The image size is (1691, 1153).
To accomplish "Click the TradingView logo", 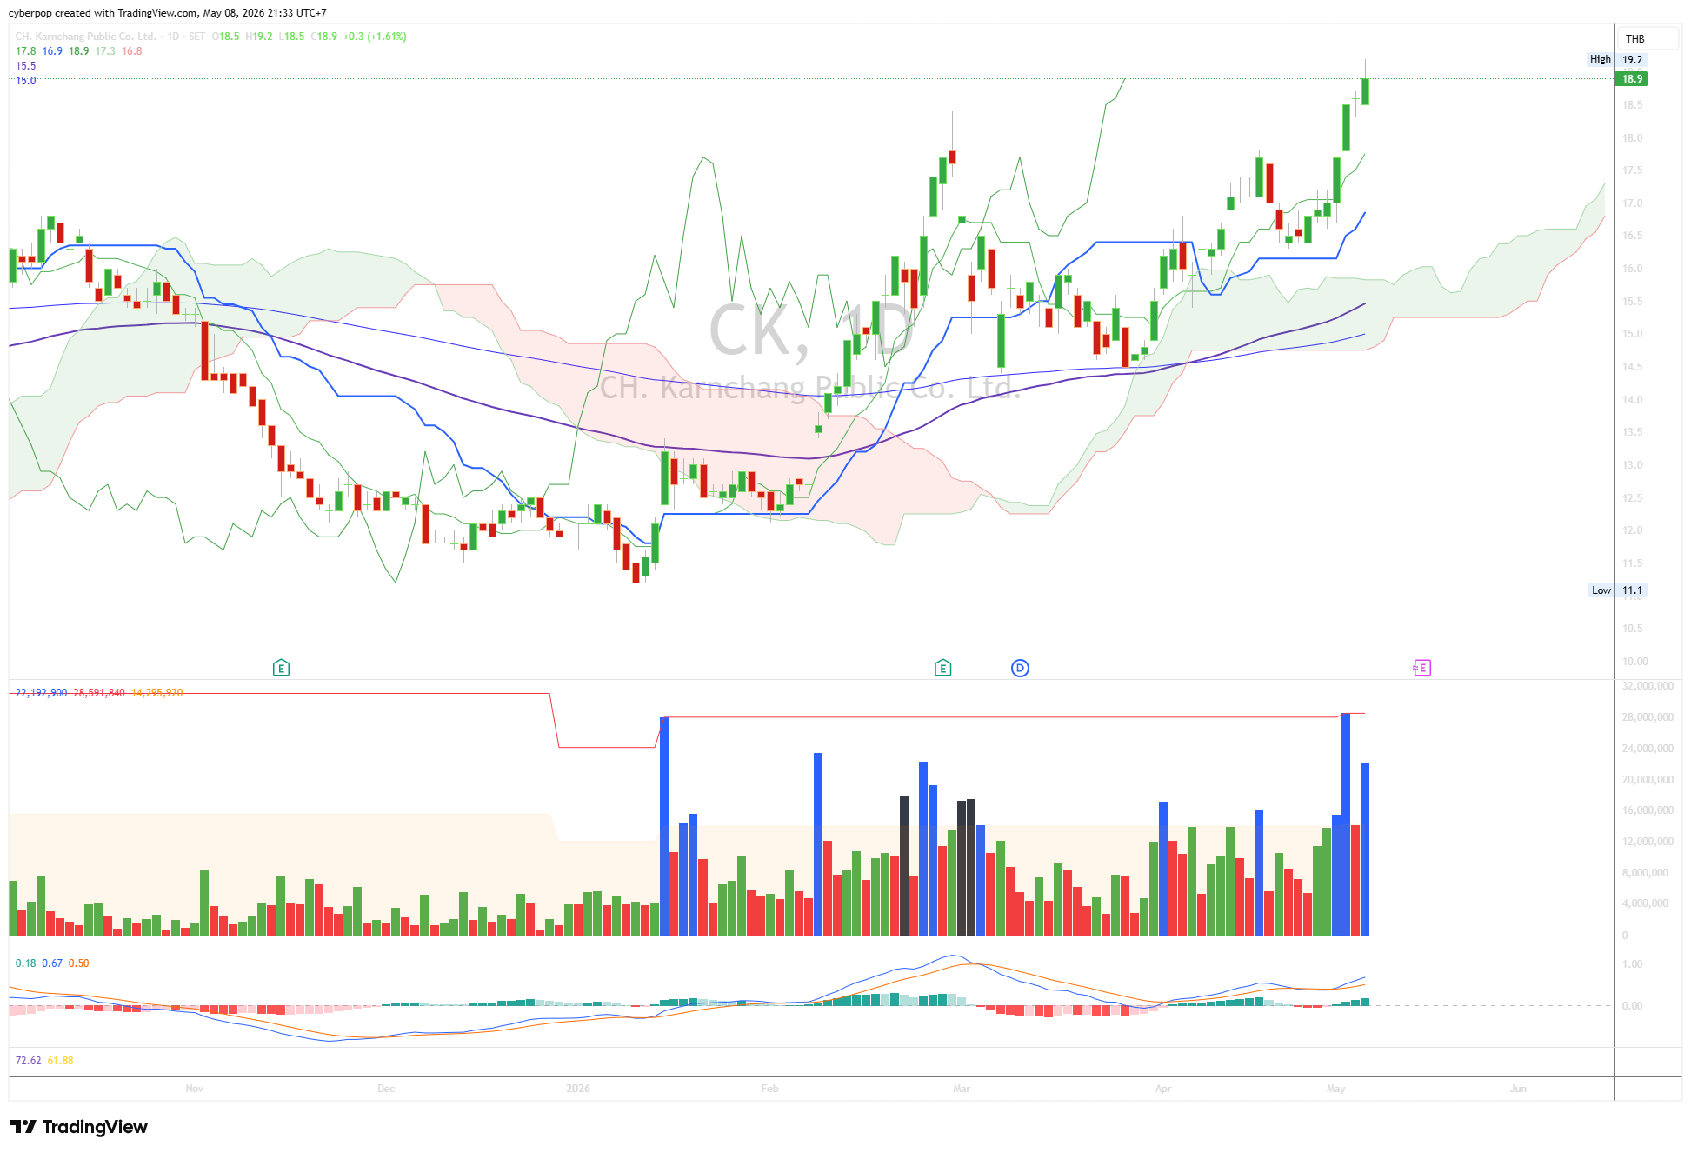I will [x=79, y=1127].
